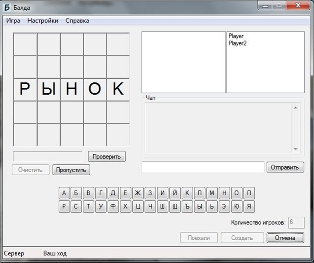Click the Проверить button
Screen dimensions: 314x263
pos(107,157)
